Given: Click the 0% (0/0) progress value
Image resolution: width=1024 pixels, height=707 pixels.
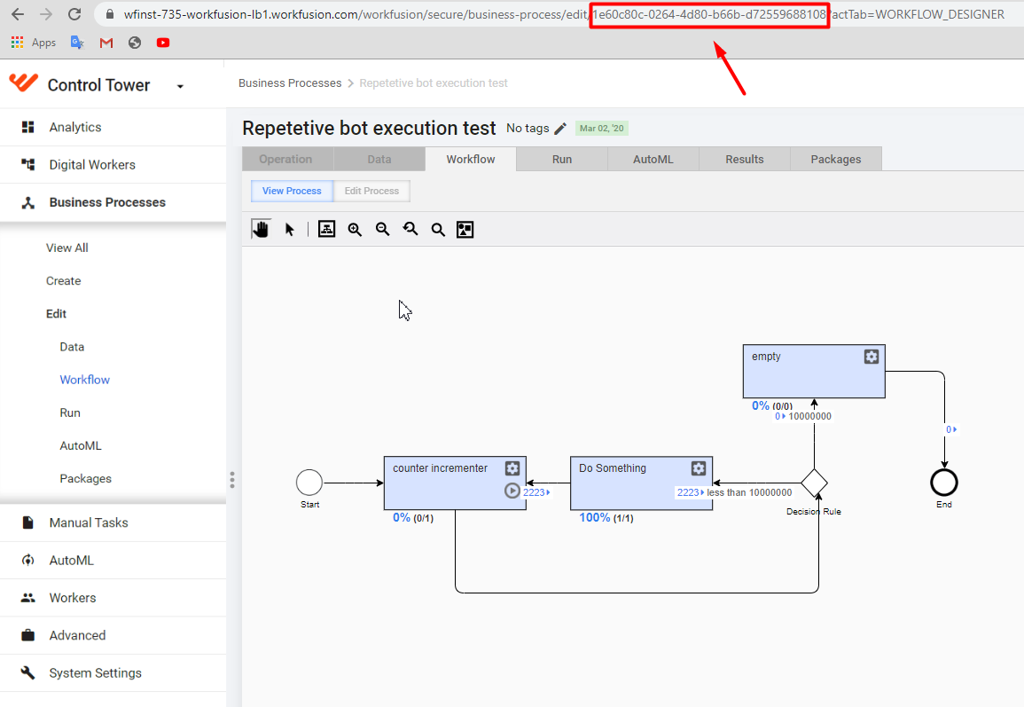Looking at the screenshot, I should (x=772, y=405).
